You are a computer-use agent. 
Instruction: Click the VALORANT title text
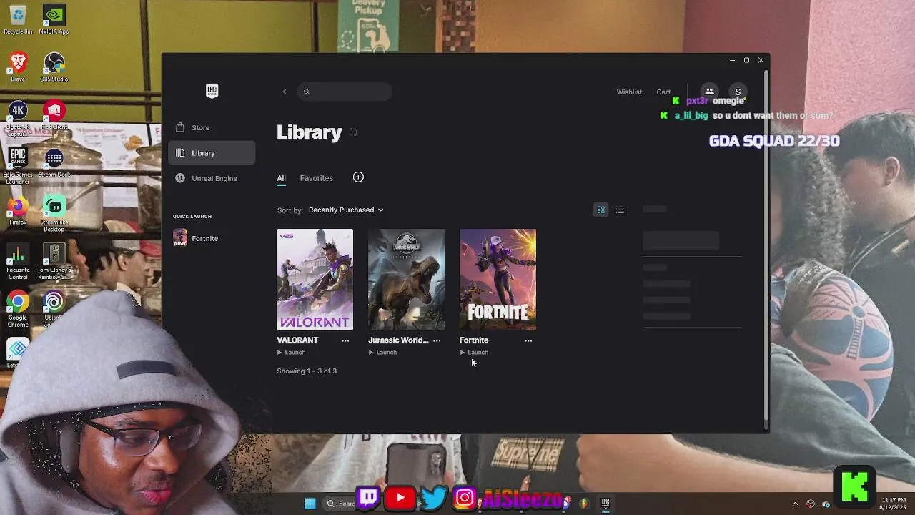coord(297,340)
